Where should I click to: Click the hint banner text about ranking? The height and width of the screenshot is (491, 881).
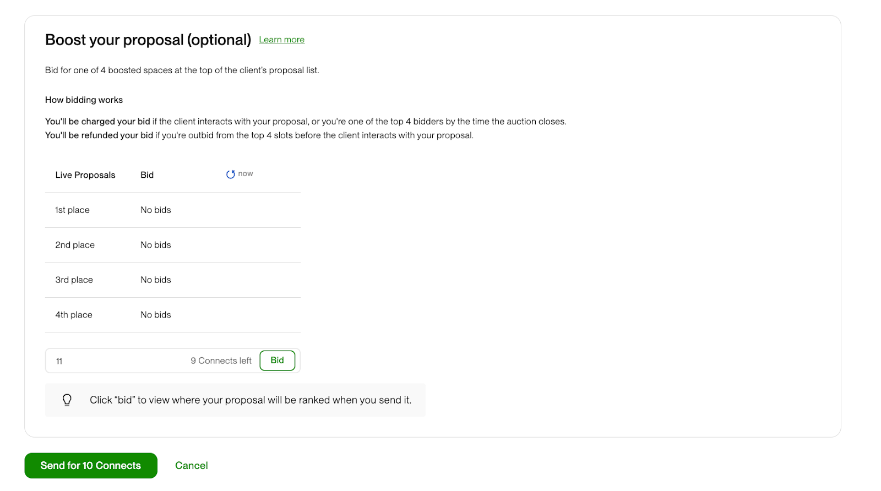point(251,400)
